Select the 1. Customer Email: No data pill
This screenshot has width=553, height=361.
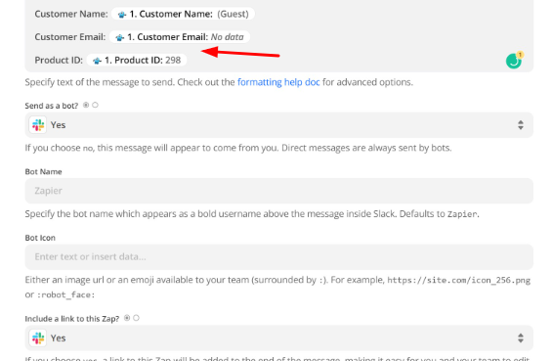pos(180,37)
